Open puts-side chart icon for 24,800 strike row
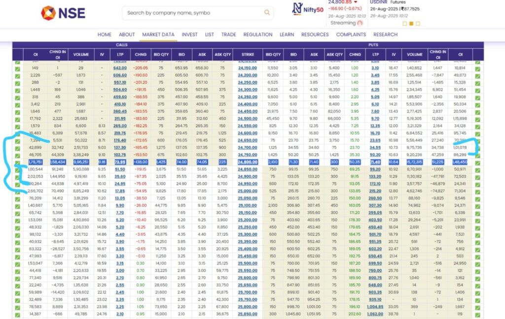The height and width of the screenshot is (319, 505). point(477,162)
